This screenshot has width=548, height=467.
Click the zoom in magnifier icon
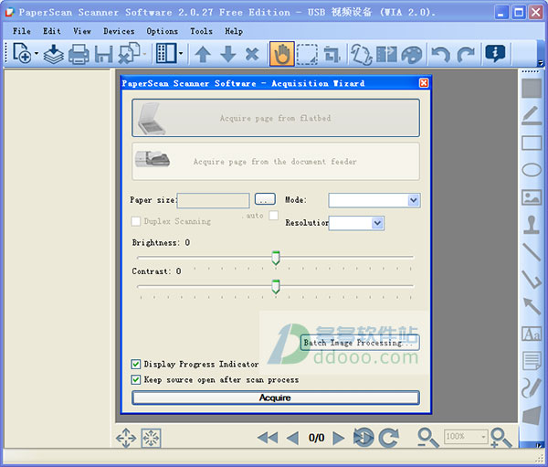(501, 438)
